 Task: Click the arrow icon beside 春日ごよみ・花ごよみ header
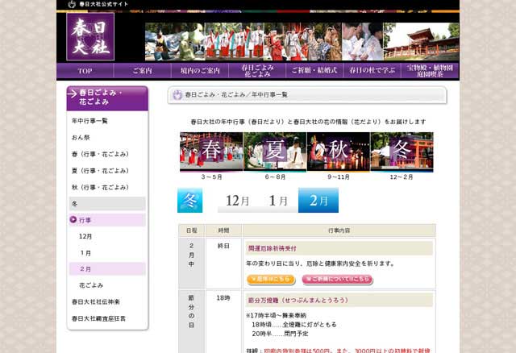(72, 93)
